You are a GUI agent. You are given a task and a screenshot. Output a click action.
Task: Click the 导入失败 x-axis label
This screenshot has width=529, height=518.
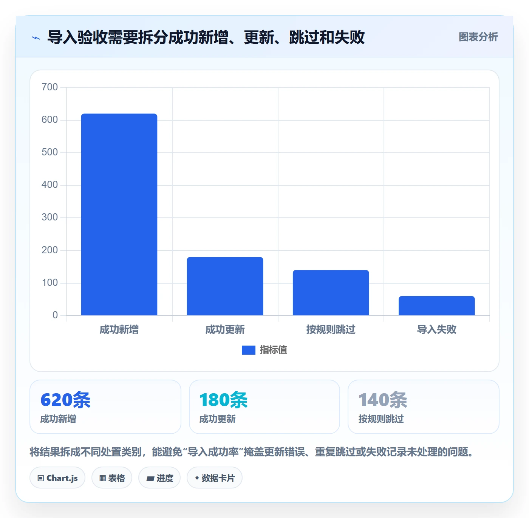click(436, 330)
